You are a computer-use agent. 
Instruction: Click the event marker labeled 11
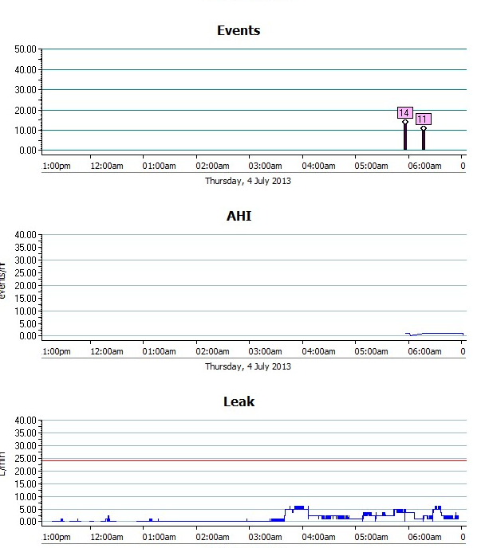click(423, 119)
